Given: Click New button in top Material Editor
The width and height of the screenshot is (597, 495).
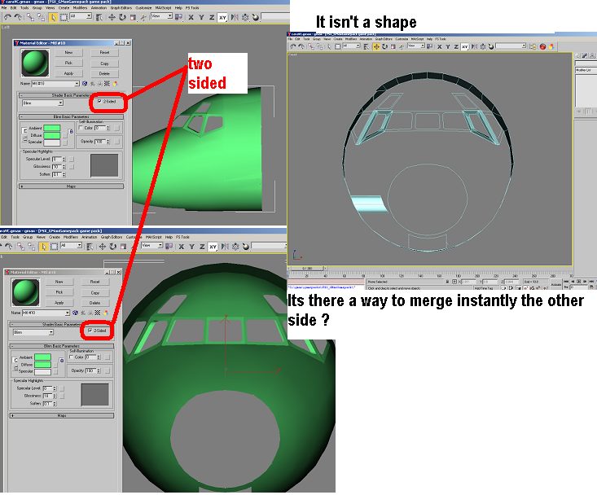Looking at the screenshot, I should click(x=68, y=52).
